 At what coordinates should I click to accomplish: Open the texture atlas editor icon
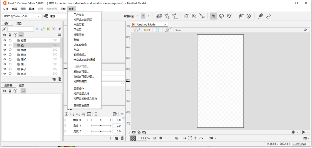(x=159, y=16)
